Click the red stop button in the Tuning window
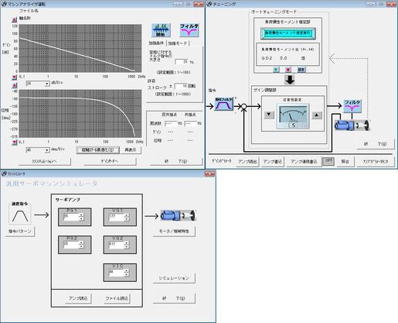Screen dimensions: 398x323 288,70
